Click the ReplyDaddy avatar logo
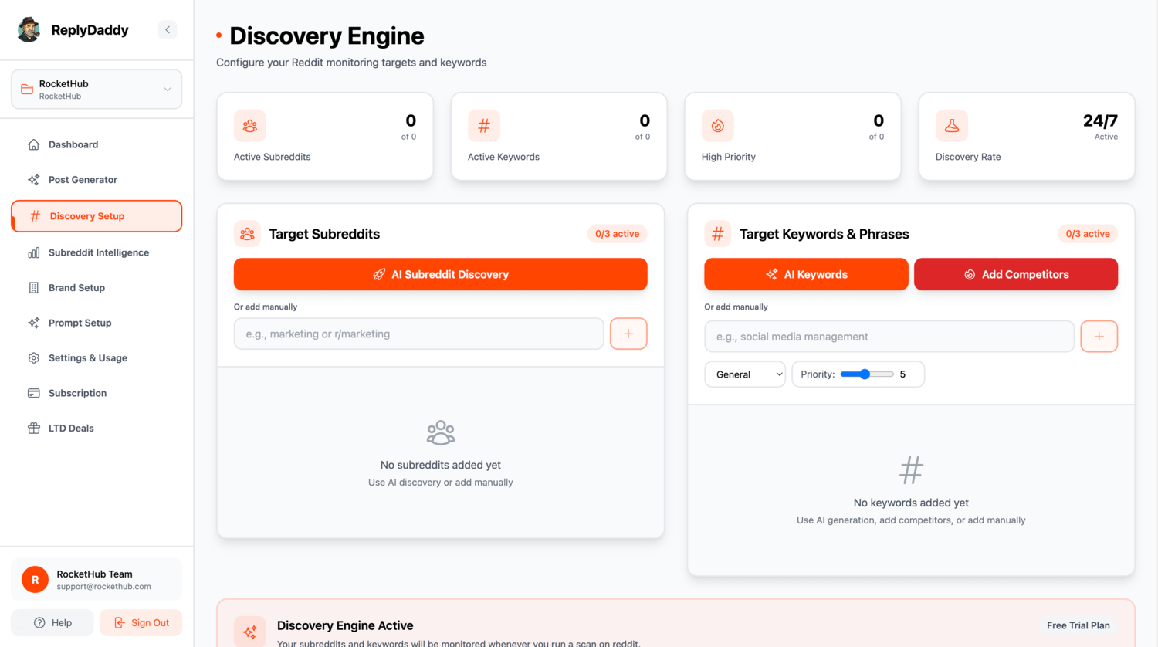Screen dimensions: 1158x647 (29, 30)
